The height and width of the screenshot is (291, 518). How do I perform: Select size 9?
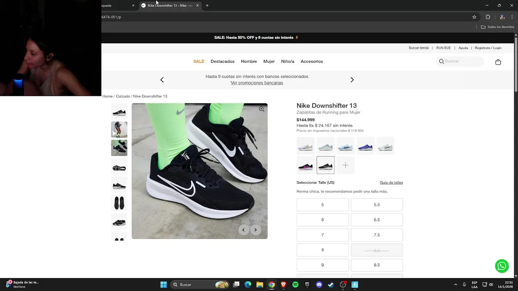pos(323,265)
